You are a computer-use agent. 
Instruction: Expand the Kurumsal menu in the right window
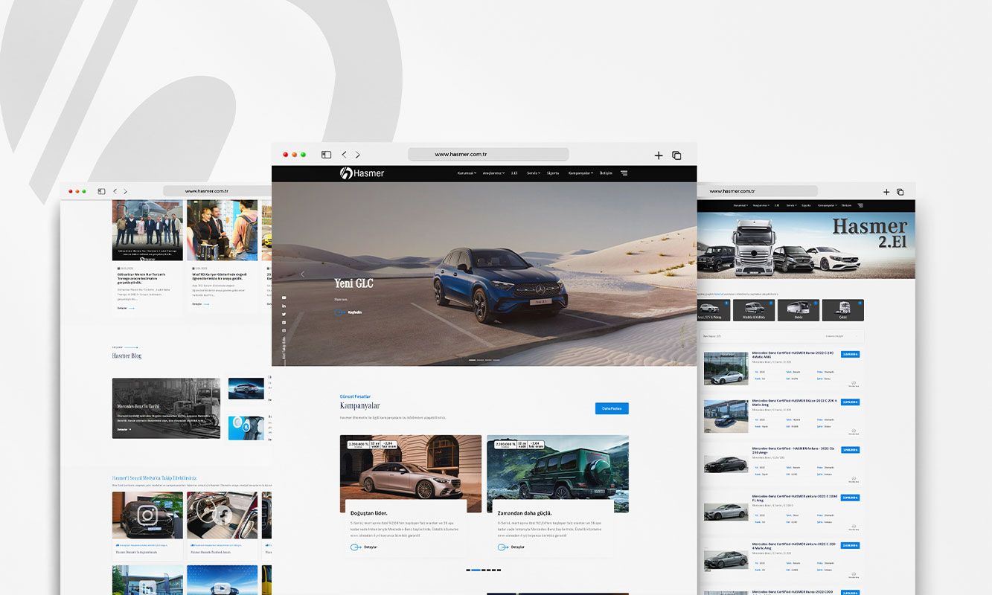(x=740, y=205)
